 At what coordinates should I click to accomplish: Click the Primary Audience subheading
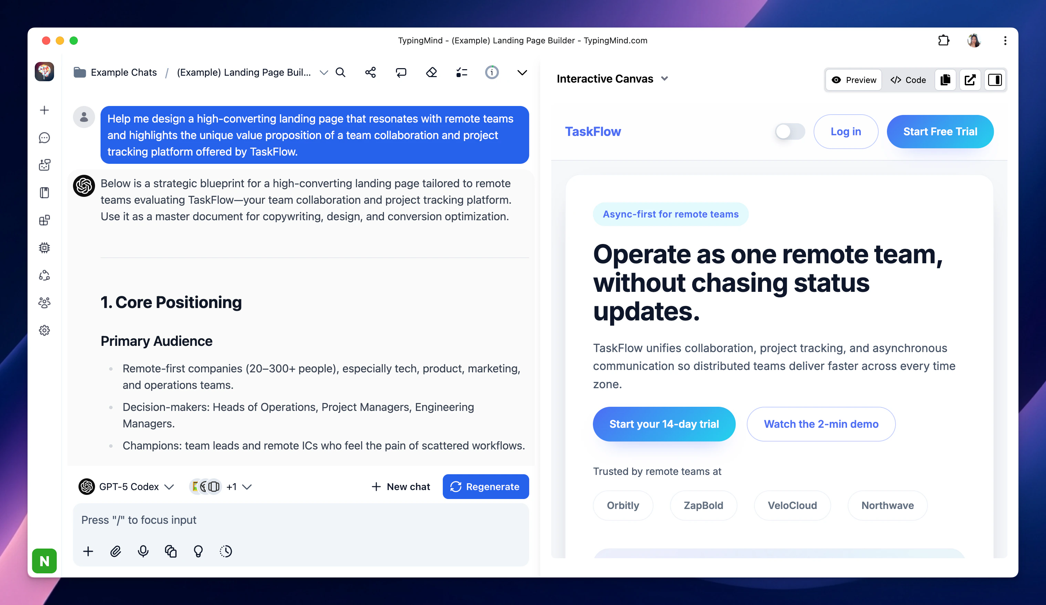[156, 341]
